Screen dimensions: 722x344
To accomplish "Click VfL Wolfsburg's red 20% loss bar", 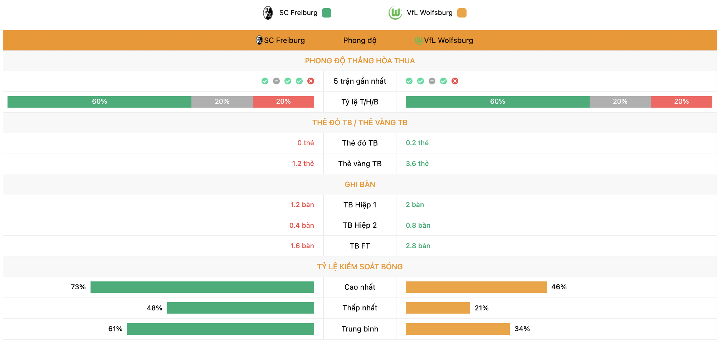I will [x=682, y=102].
